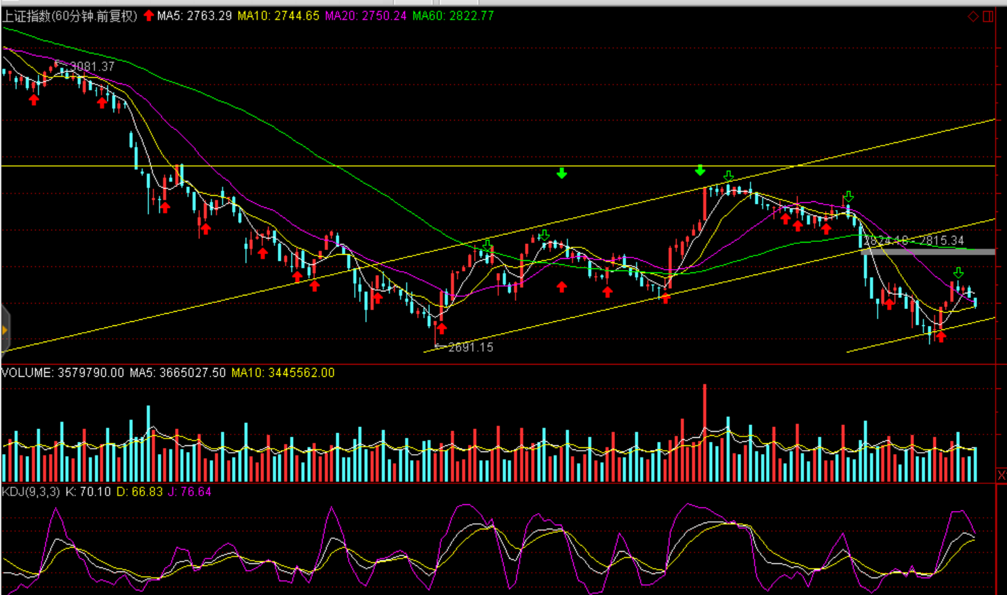The image size is (1007, 595).
Task: Open the KDJ(9,3,3) indicator label
Action: click(31, 491)
